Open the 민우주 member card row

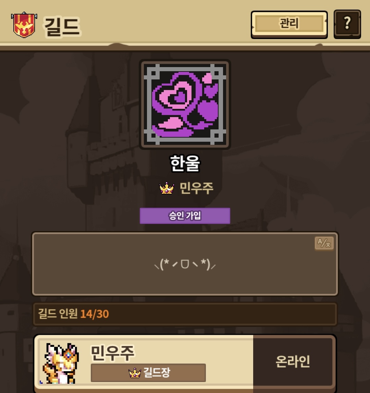click(x=185, y=364)
